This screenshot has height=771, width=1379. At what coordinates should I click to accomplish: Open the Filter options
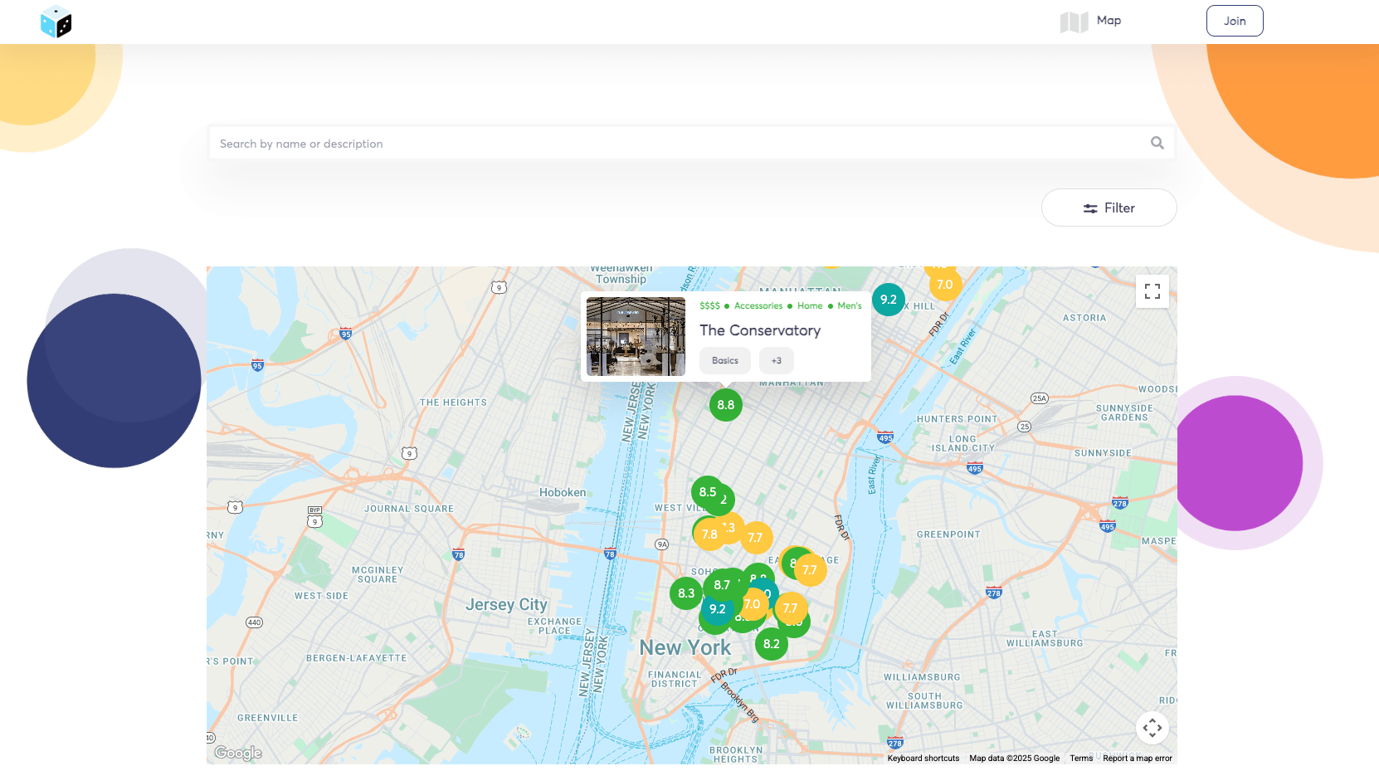[1109, 207]
